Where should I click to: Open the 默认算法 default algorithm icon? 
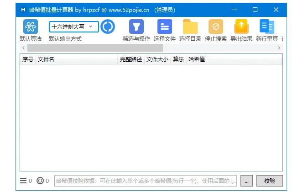pyautogui.click(x=31, y=27)
